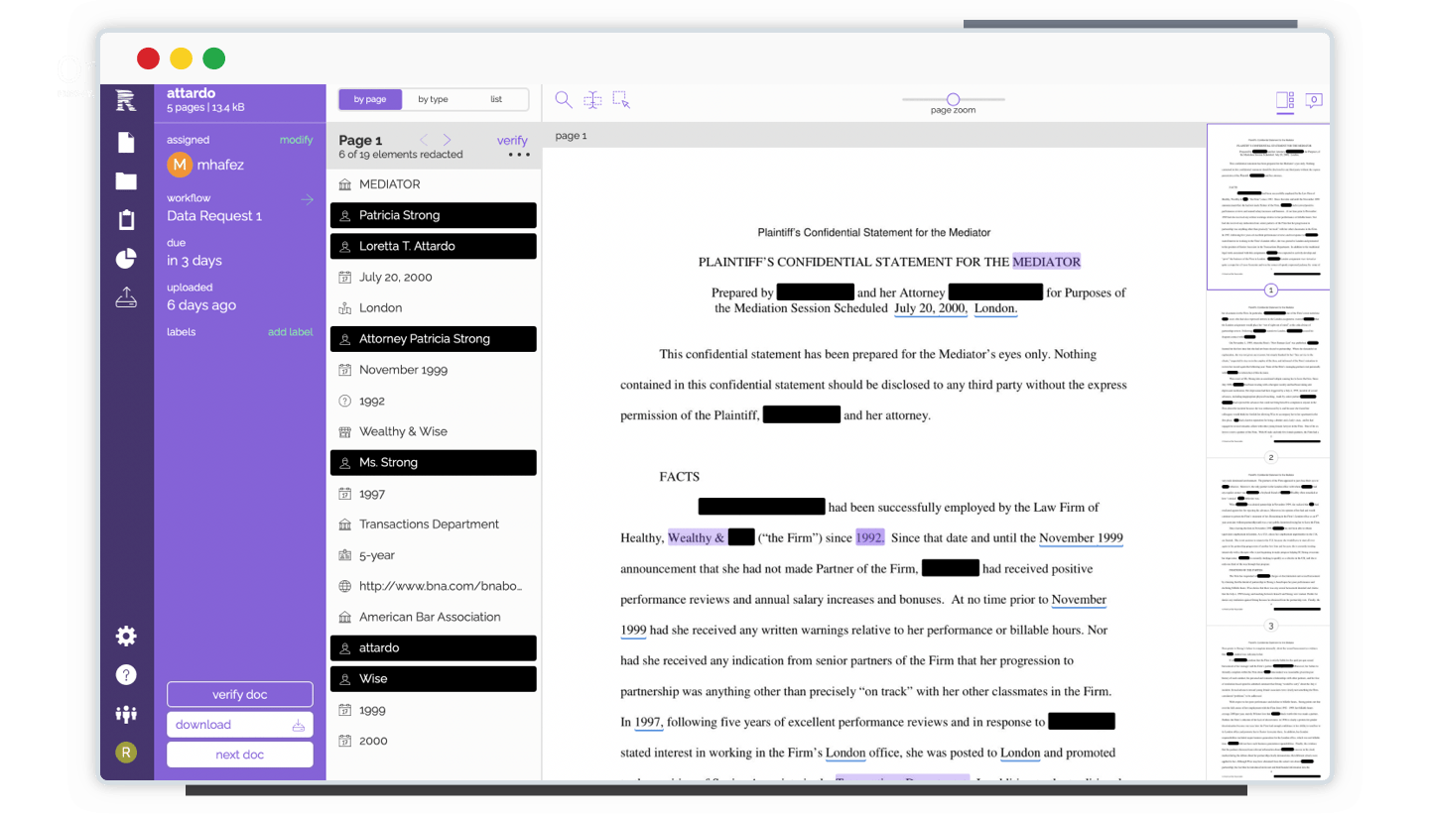
Task: Toggle redaction of Ms. Strong element
Action: [x=434, y=462]
